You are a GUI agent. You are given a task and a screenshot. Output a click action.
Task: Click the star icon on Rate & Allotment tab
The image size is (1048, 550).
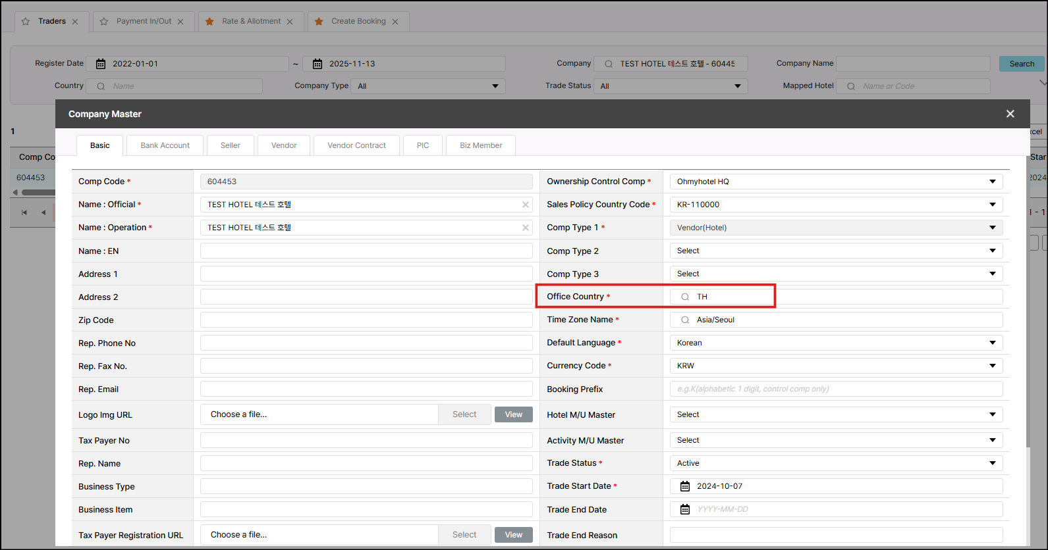coord(209,22)
